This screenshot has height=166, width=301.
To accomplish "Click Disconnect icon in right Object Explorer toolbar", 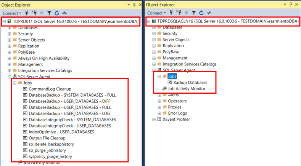I will pos(179,13).
